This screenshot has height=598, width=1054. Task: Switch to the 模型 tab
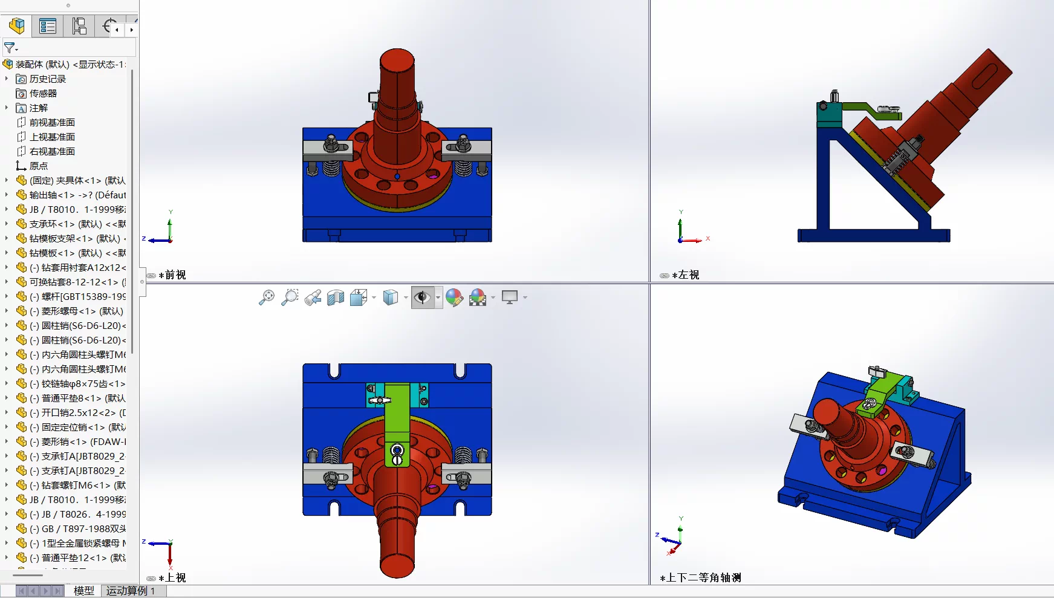pos(84,591)
